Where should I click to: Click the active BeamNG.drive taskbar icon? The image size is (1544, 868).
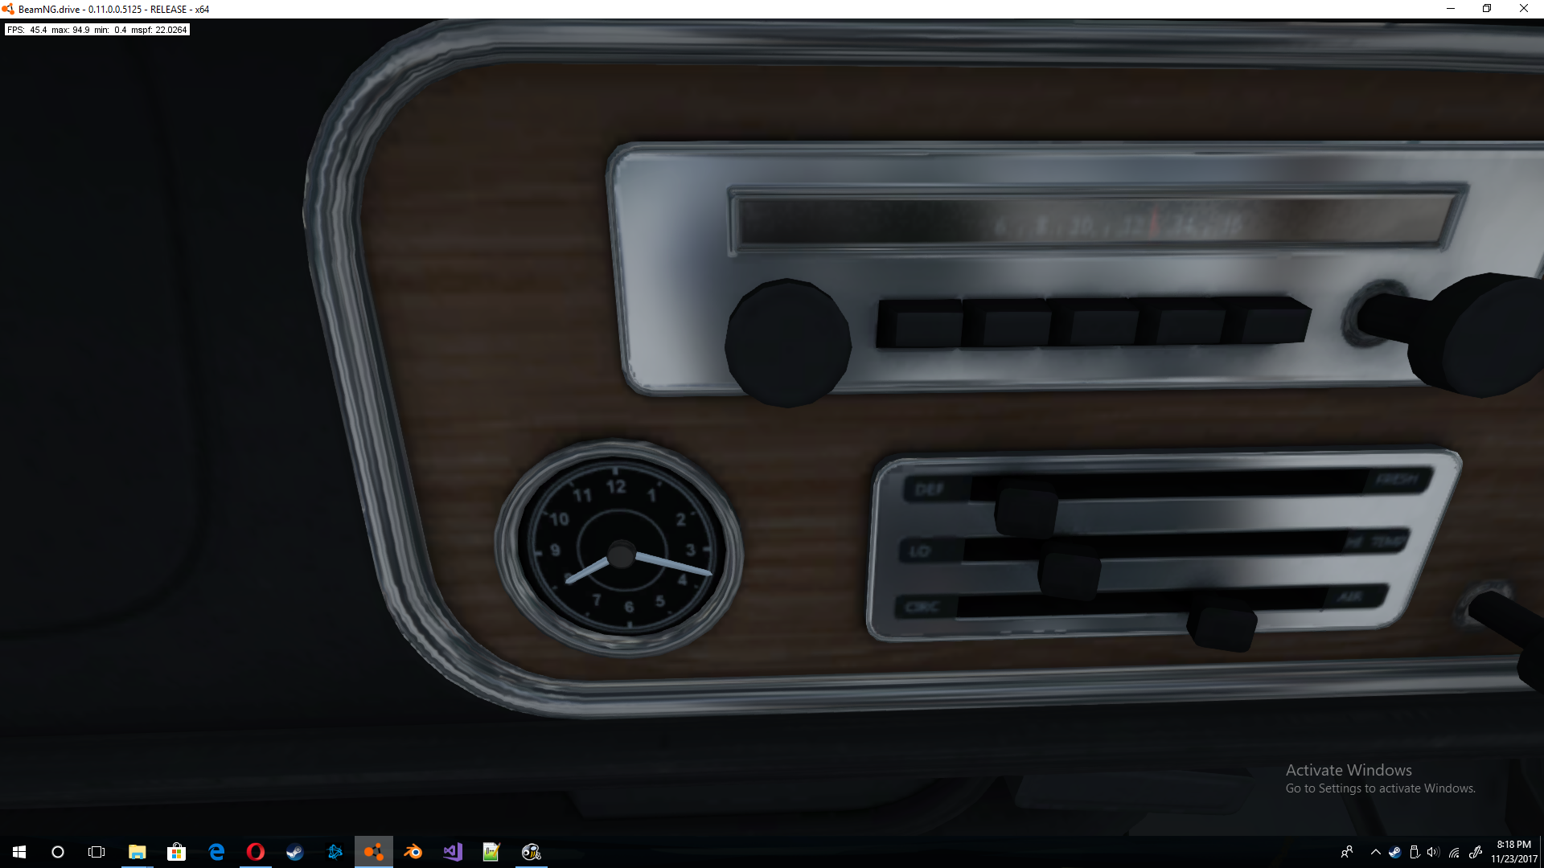(x=374, y=852)
